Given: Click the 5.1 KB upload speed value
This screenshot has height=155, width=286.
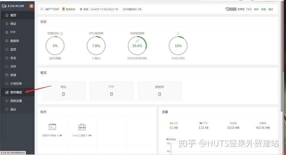Looking at the screenshot, I should point(174,128).
